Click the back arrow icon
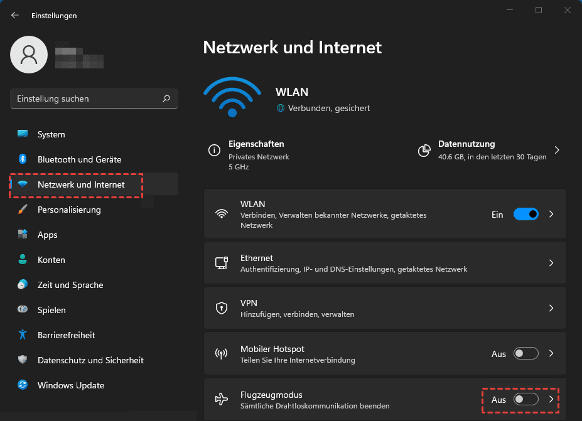The image size is (582, 421). coord(15,16)
